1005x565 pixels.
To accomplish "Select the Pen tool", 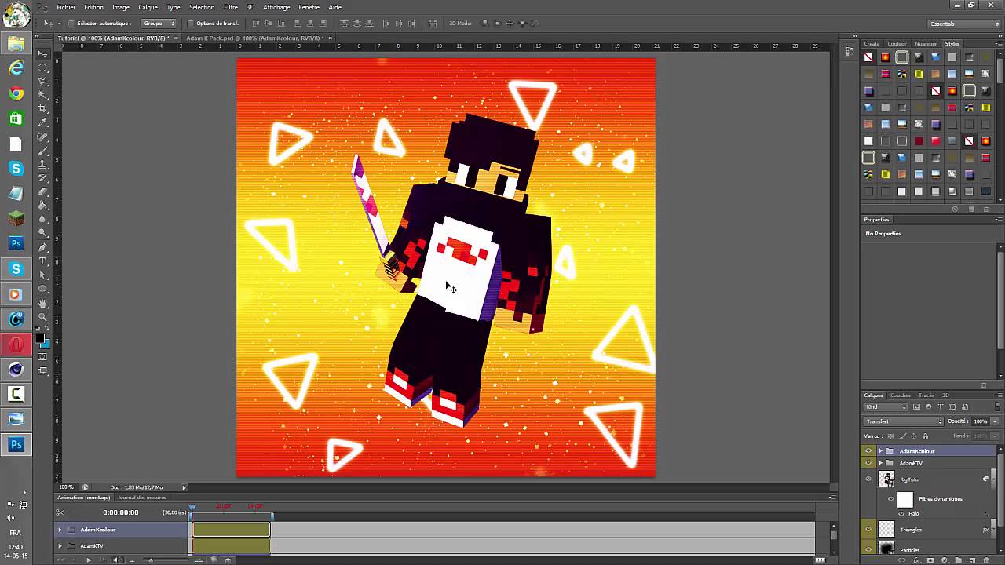I will click(x=43, y=247).
